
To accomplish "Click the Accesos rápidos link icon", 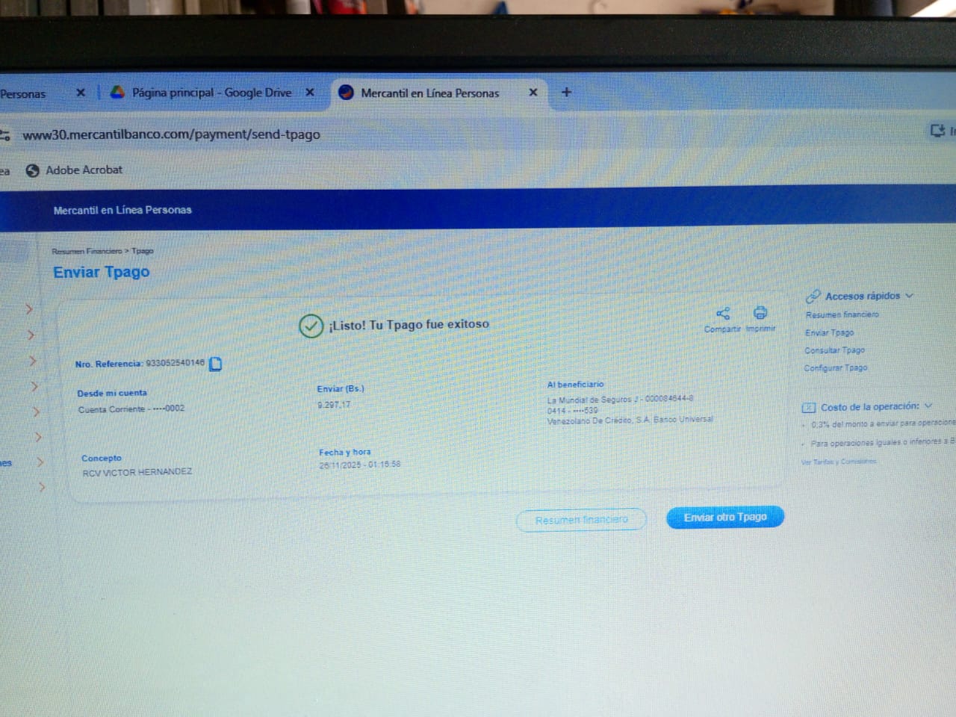I will click(x=813, y=297).
